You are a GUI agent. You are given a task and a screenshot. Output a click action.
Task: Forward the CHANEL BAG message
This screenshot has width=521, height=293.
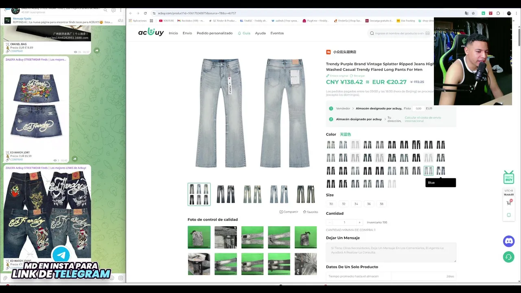pos(96,50)
